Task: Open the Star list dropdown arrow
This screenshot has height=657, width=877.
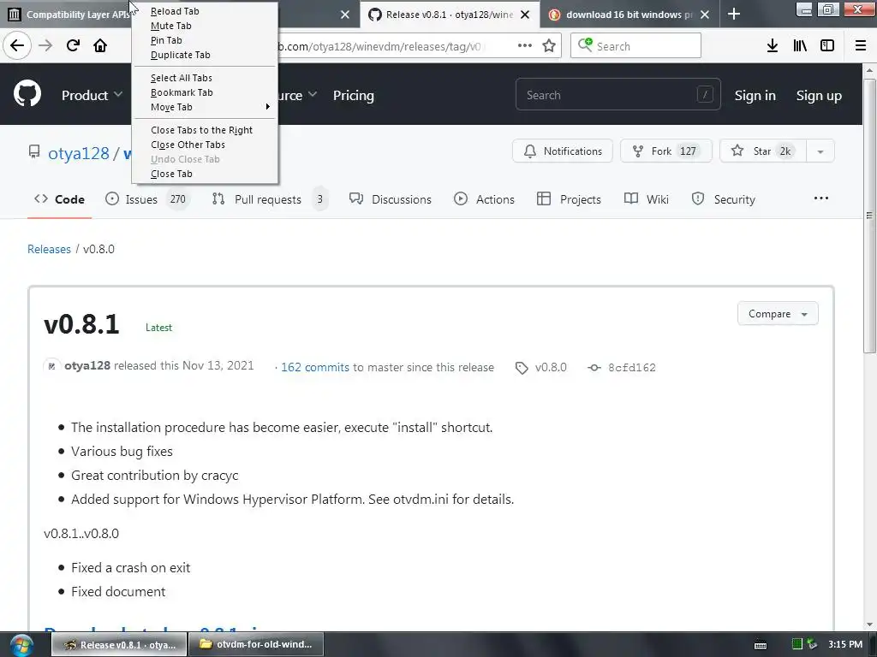Action: pyautogui.click(x=820, y=151)
